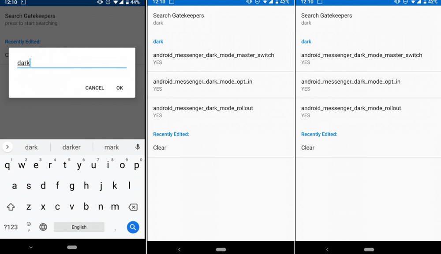Tap Clear under Recently Edited in the middle screen
The width and height of the screenshot is (441, 254).
point(221,147)
